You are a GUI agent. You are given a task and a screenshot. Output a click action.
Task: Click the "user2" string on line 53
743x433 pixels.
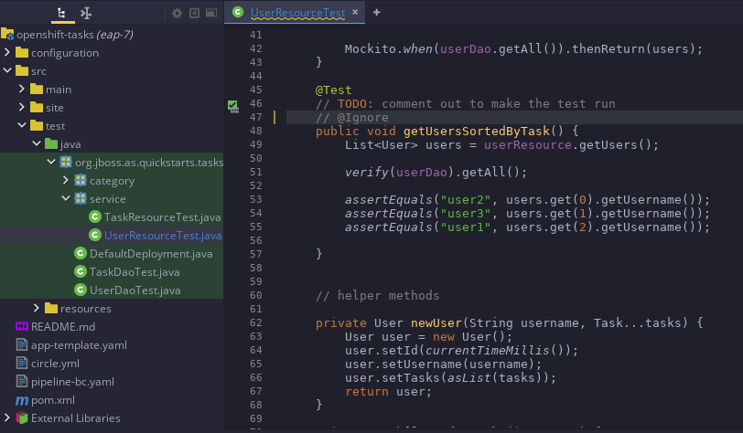tap(466, 199)
